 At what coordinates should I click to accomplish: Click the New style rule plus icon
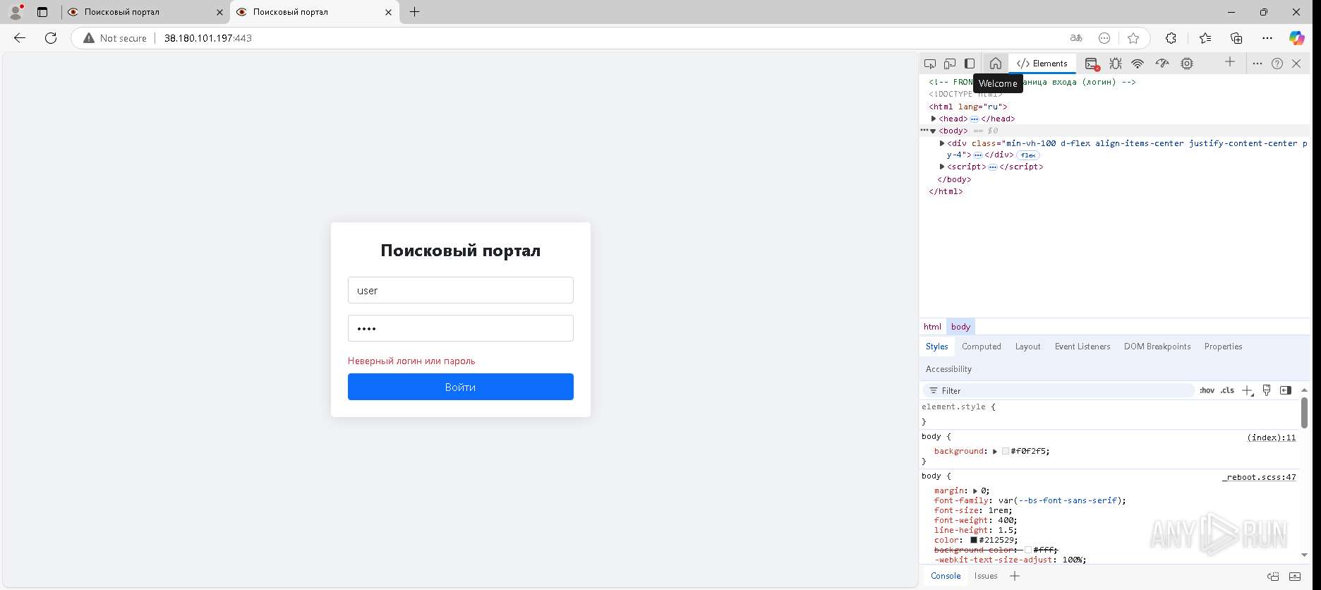[x=1248, y=390]
